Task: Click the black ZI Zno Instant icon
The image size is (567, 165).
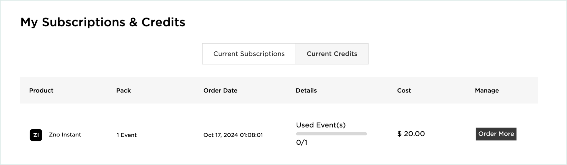Action: click(36, 135)
